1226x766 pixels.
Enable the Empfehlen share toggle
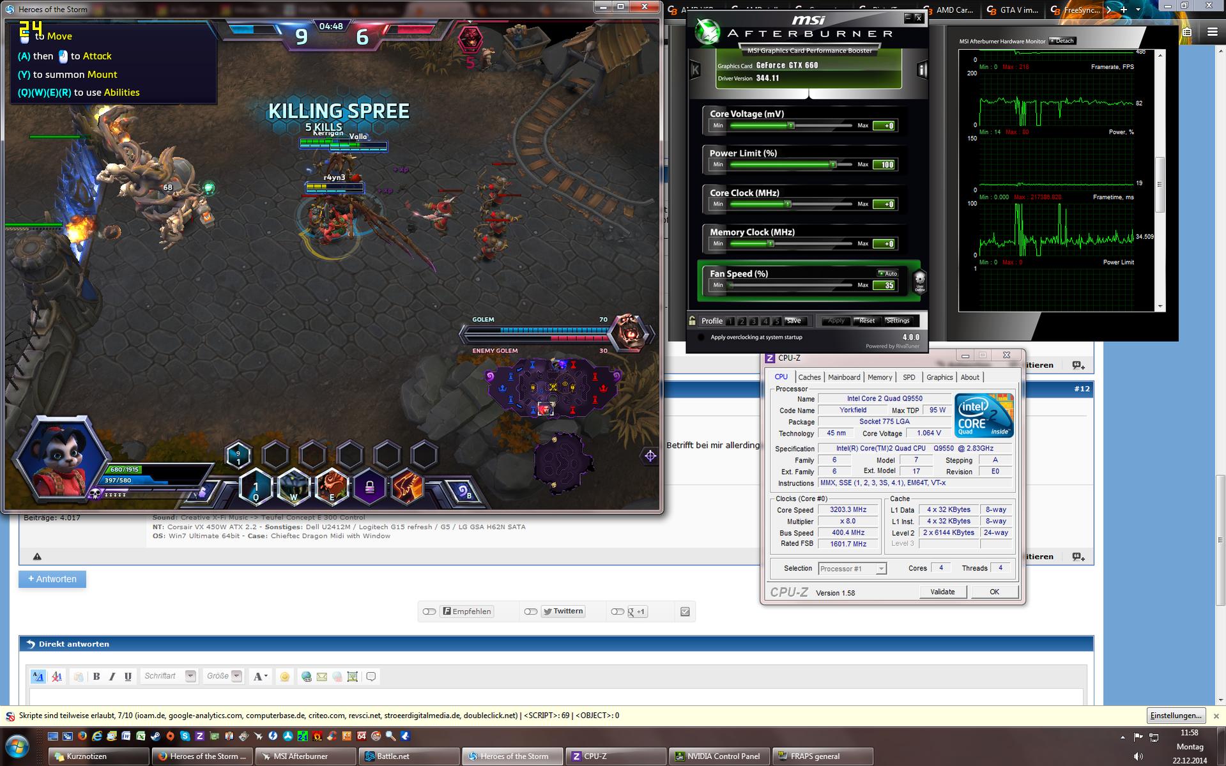tap(429, 611)
